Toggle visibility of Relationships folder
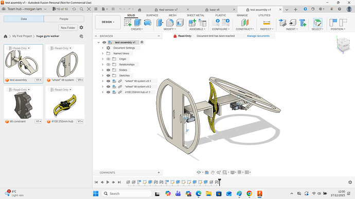The height and width of the screenshot is (199, 355). point(109,65)
